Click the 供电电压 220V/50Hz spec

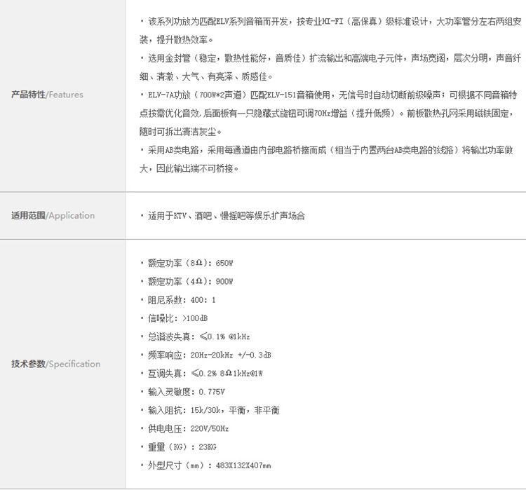point(185,428)
